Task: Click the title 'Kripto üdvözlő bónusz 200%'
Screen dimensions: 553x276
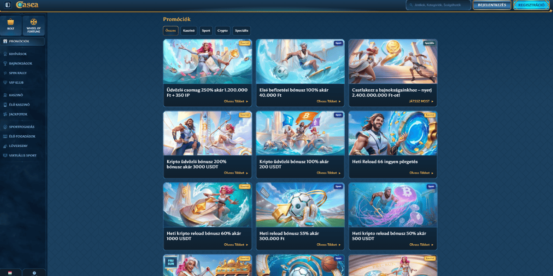Action: (x=197, y=164)
